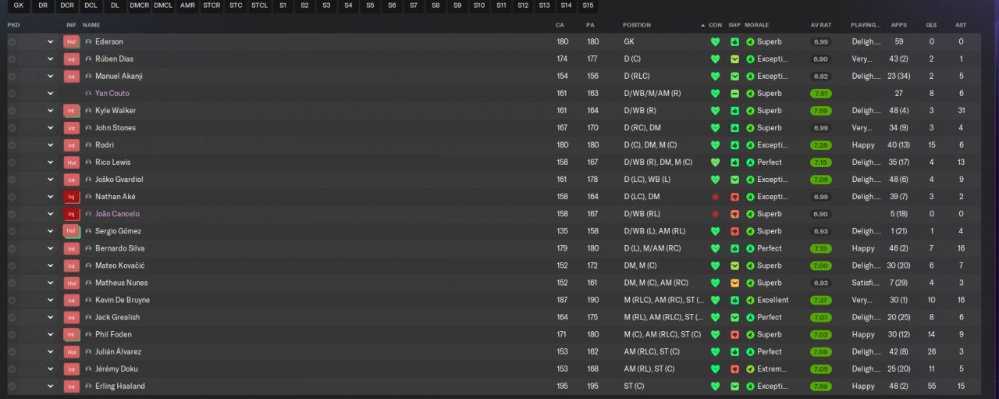Sort by the CA column header
Viewport: 999px width, 399px height.
pos(560,25)
